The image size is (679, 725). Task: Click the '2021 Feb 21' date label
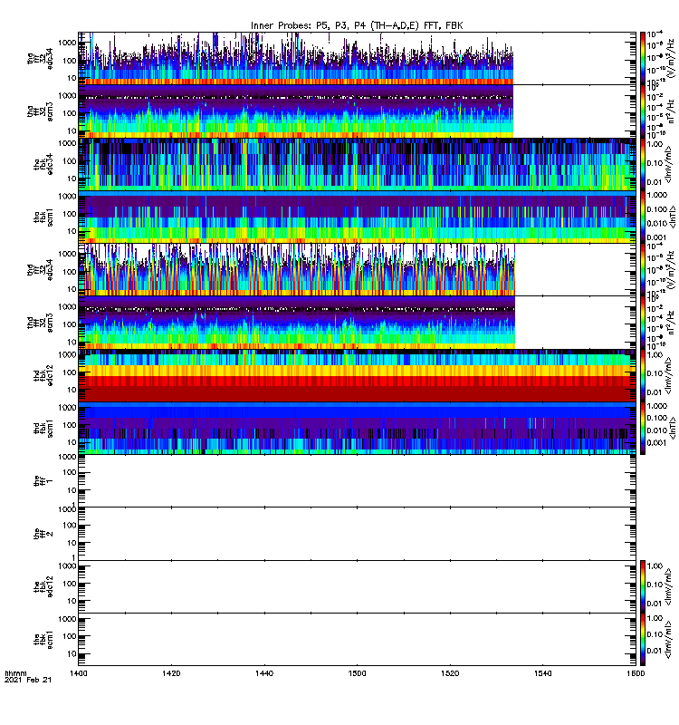[x=28, y=680]
